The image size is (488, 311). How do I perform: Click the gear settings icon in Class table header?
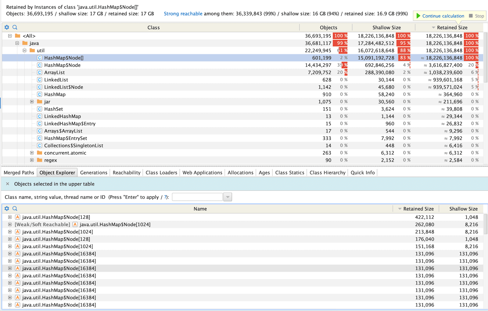click(7, 27)
